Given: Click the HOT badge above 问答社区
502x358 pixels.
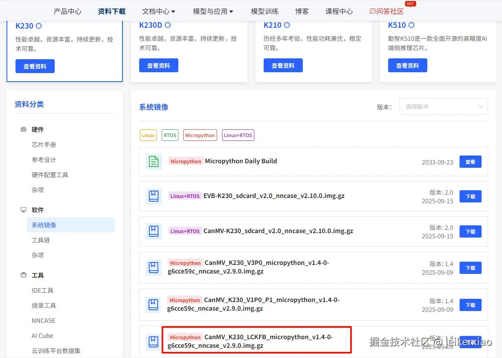Looking at the screenshot, I should (410, 4).
